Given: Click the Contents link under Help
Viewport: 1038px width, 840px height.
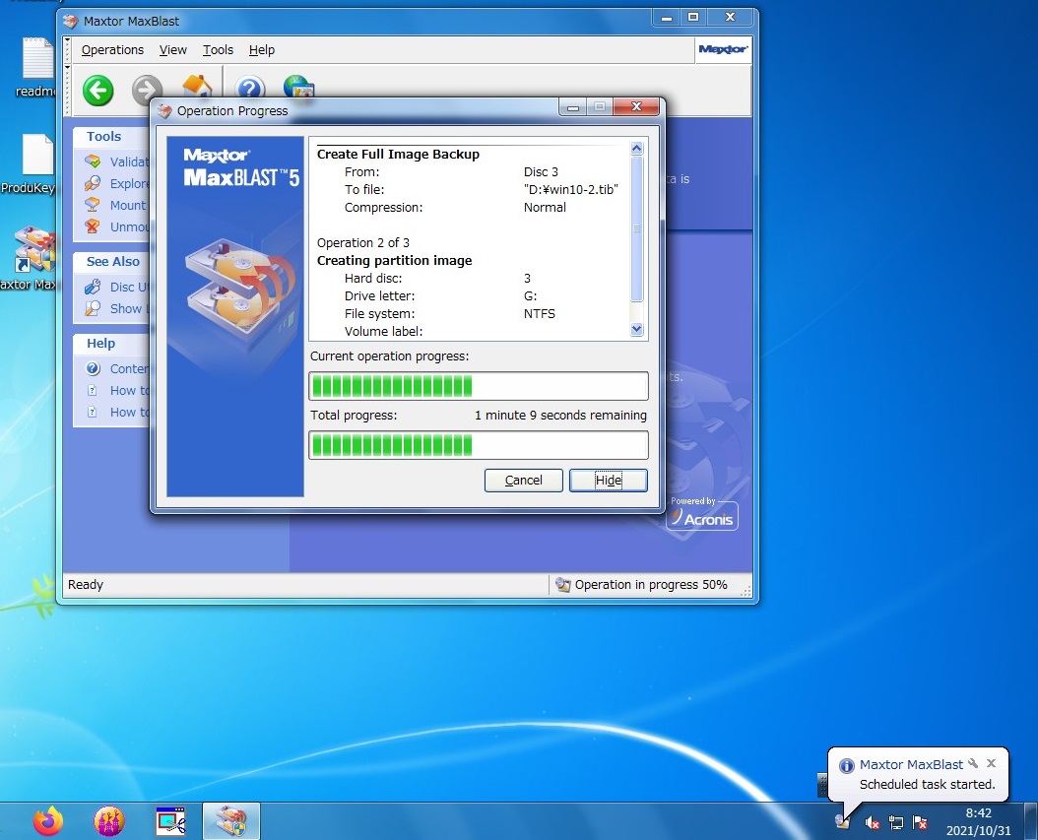Looking at the screenshot, I should (129, 368).
